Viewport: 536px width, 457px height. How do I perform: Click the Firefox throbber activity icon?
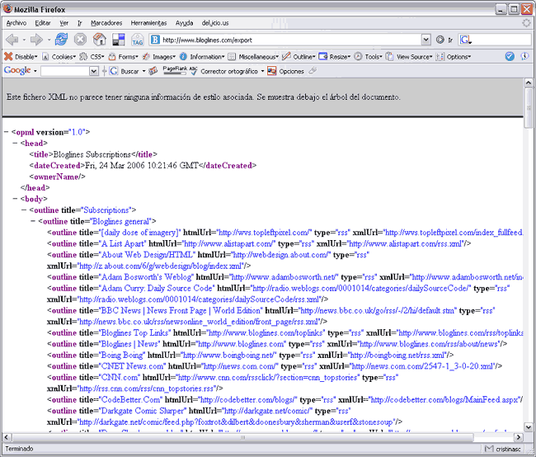(x=526, y=23)
